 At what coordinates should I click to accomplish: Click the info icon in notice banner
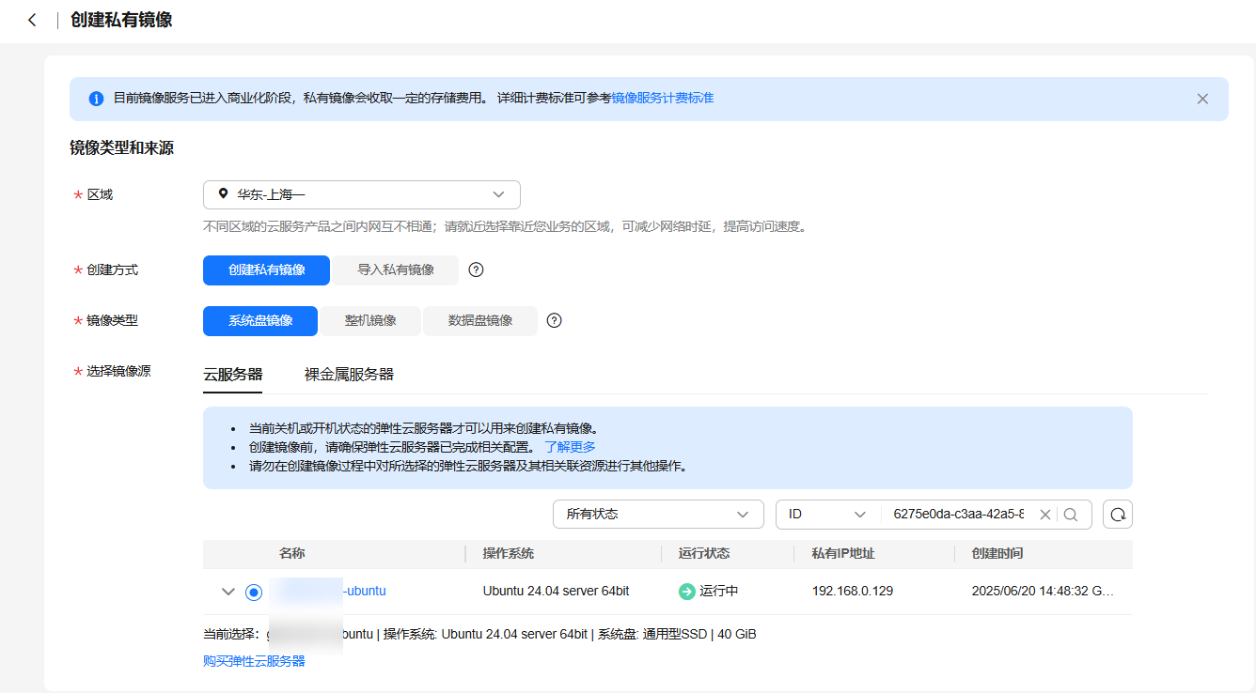96,99
